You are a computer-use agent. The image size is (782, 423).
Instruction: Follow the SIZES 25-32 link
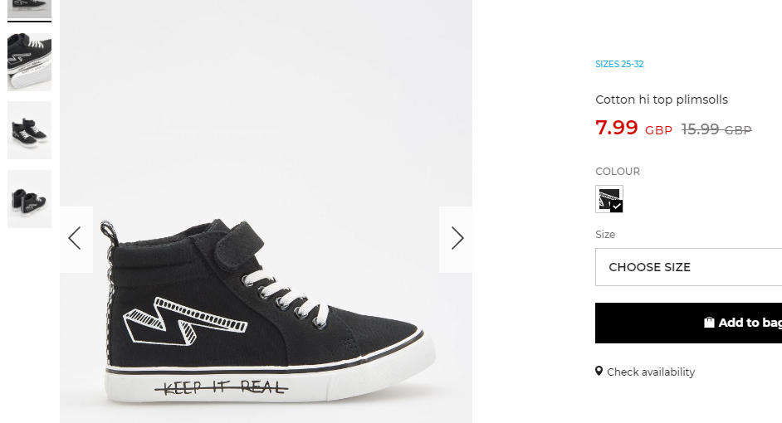pyautogui.click(x=619, y=64)
